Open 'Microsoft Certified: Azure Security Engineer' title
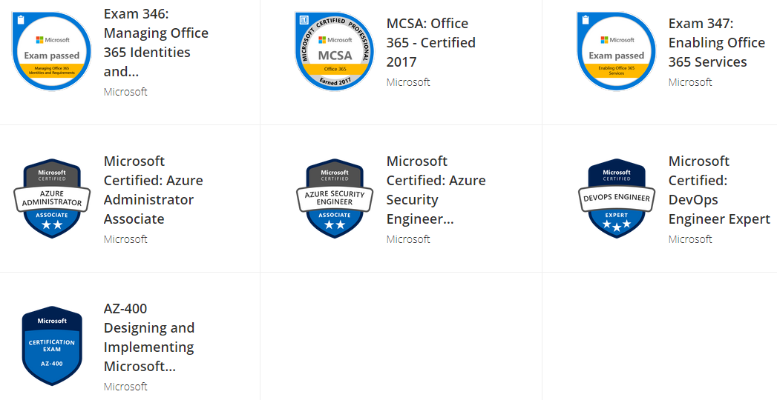 pos(436,190)
